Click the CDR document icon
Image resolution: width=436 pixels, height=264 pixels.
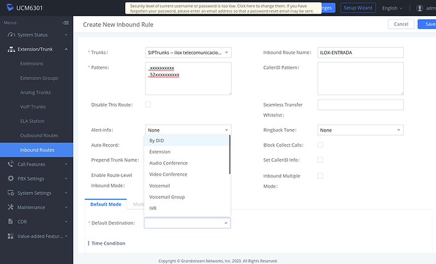point(11,221)
